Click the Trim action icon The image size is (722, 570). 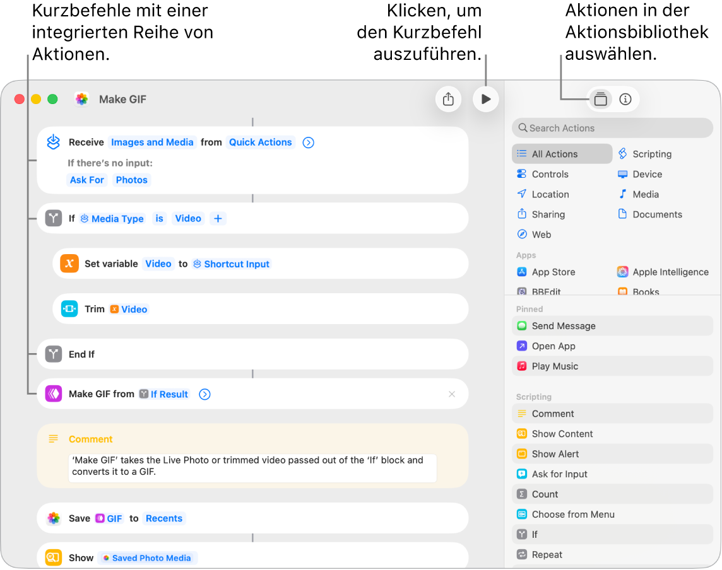(69, 309)
